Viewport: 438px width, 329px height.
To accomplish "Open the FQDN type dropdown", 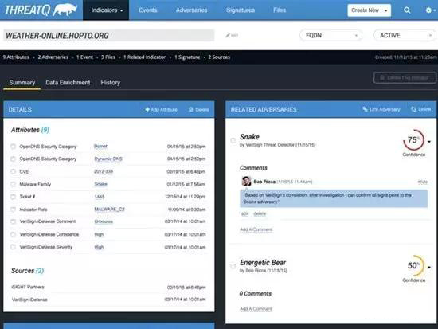I will 330,36.
